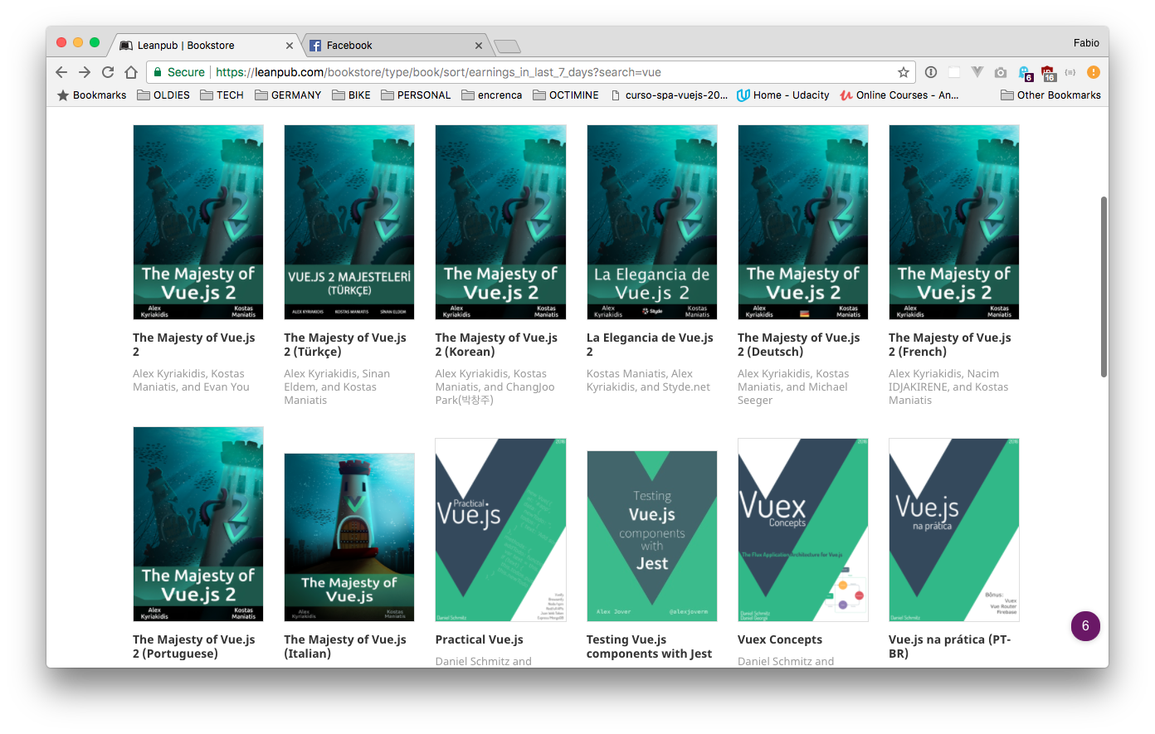Viewport: 1155px width, 734px height.
Task: Switch to the Facebook tab
Action: coord(395,46)
